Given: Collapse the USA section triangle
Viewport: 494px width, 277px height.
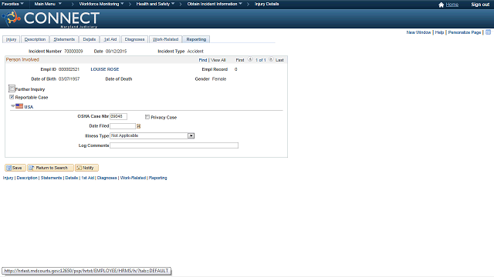Looking at the screenshot, I should [x=13, y=106].
